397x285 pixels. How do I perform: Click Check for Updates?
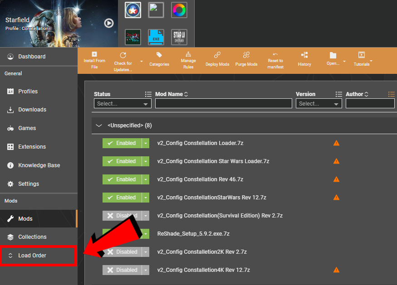123,62
